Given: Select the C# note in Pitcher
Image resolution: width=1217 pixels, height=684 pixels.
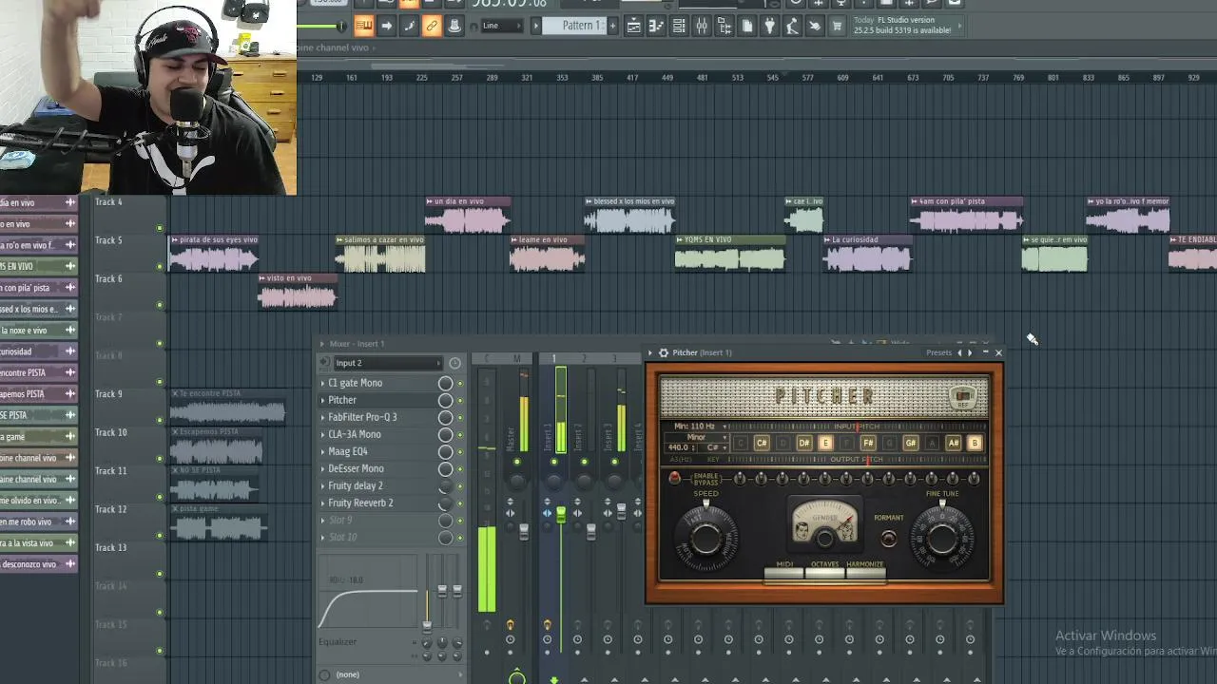Looking at the screenshot, I should [x=762, y=444].
